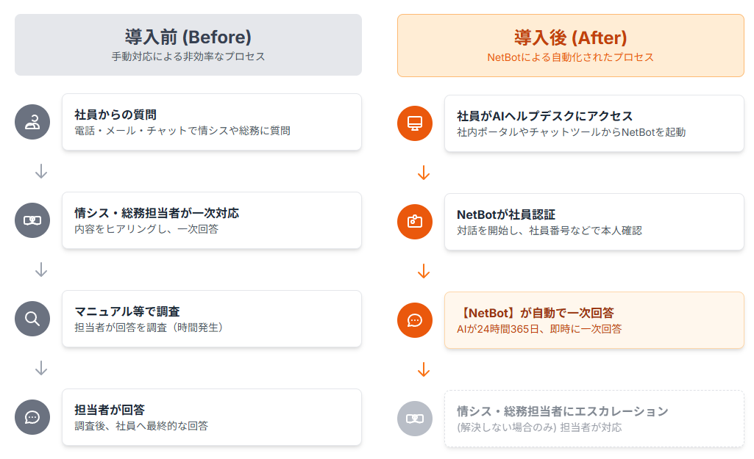Image resolution: width=754 pixels, height=459 pixels.
Task: Click the orange monitor icon beside 社員がAIヘルプデスクにアクセス
Action: tap(415, 123)
